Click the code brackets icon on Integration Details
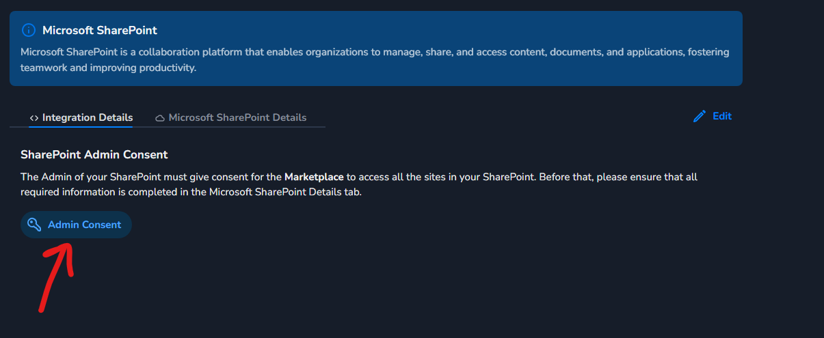The width and height of the screenshot is (824, 338). pyautogui.click(x=34, y=118)
